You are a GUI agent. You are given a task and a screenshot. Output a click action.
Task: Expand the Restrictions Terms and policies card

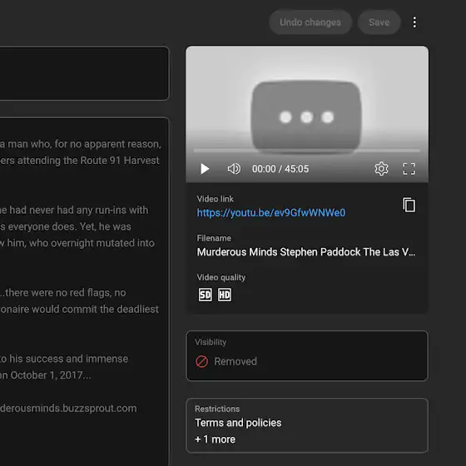(307, 425)
